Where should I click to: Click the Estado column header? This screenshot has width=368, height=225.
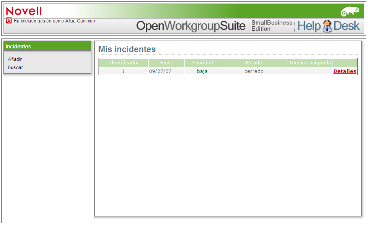click(254, 63)
